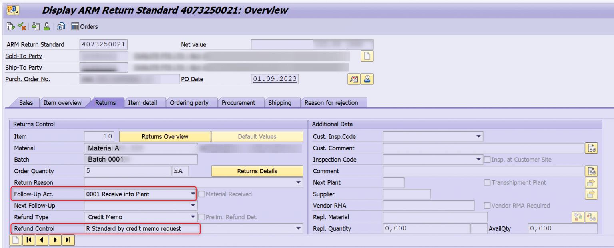The width and height of the screenshot is (614, 248).
Task: Click the green person partner icon
Action: (47, 26)
